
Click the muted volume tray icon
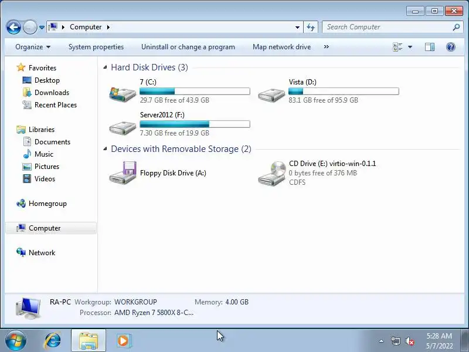[409, 341]
